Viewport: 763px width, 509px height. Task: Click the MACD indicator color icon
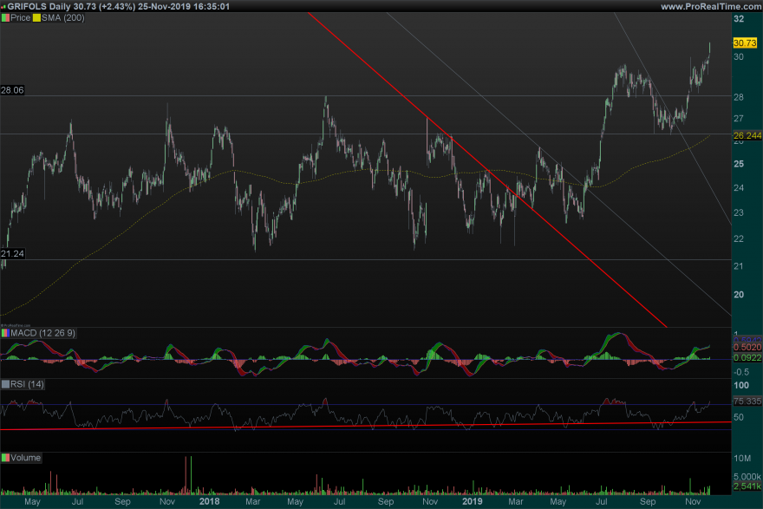coord(5,333)
